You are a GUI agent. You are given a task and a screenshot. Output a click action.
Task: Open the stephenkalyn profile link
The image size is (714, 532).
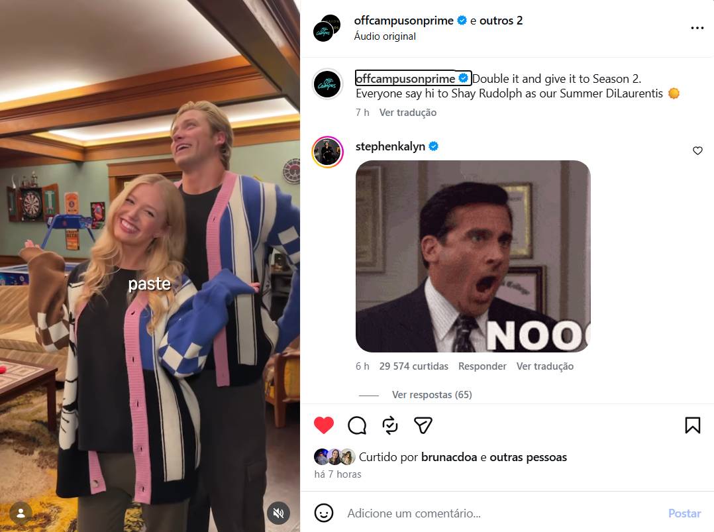[390, 146]
